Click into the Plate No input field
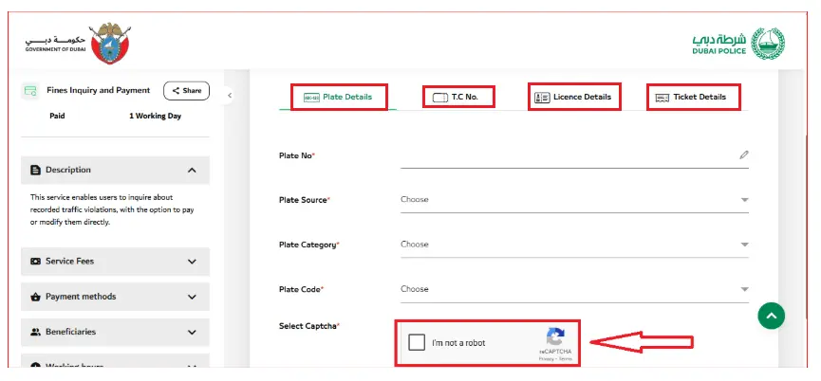This screenshot has width=821, height=381. (x=574, y=155)
